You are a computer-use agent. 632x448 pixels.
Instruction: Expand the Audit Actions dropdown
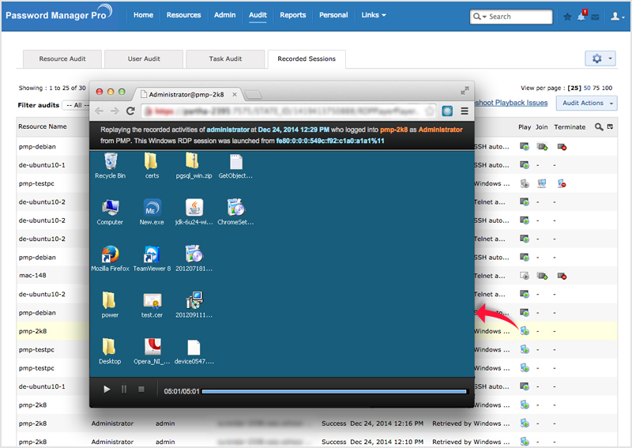587,104
